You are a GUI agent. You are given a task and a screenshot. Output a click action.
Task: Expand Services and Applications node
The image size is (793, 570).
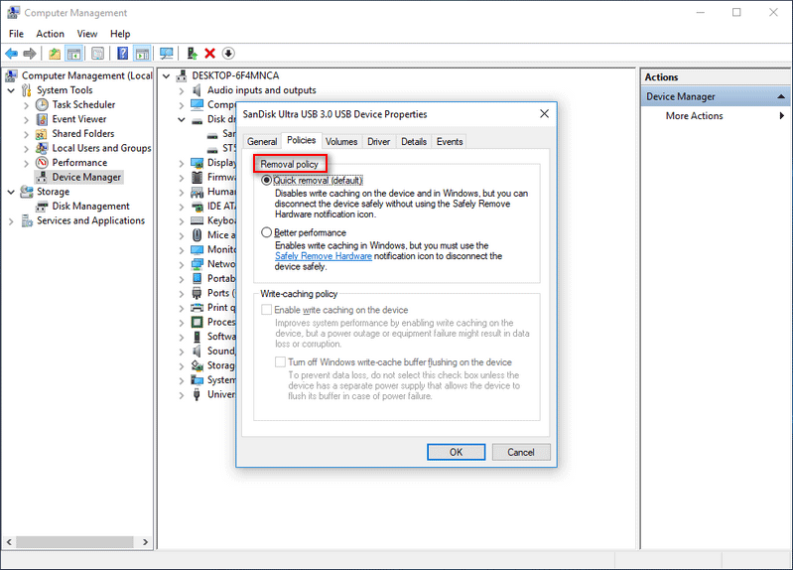pyautogui.click(x=11, y=221)
